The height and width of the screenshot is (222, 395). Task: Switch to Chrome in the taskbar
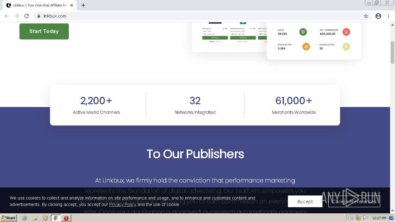pyautogui.click(x=56, y=218)
